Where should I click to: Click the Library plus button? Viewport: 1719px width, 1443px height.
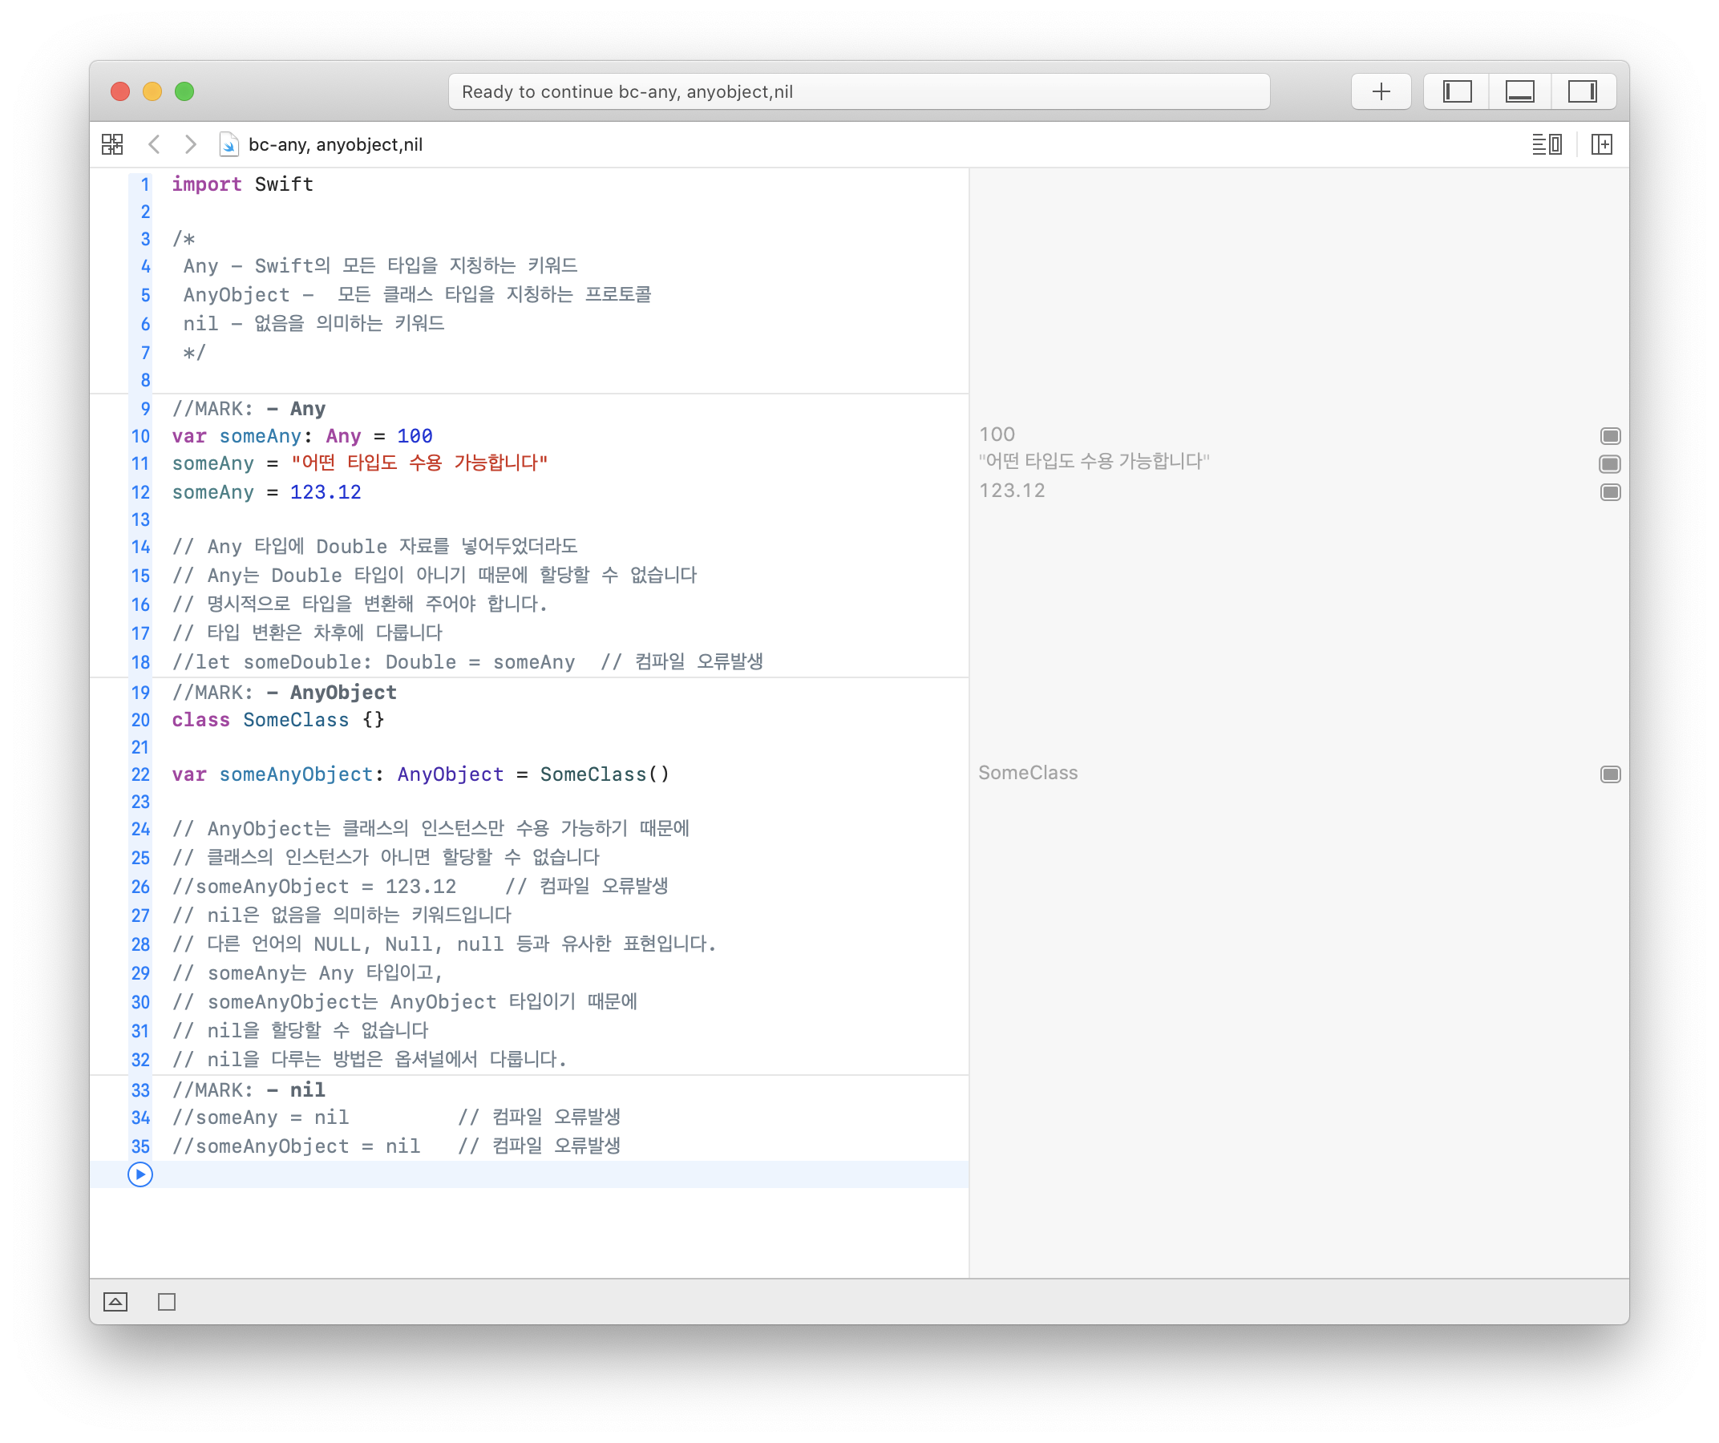(1381, 91)
